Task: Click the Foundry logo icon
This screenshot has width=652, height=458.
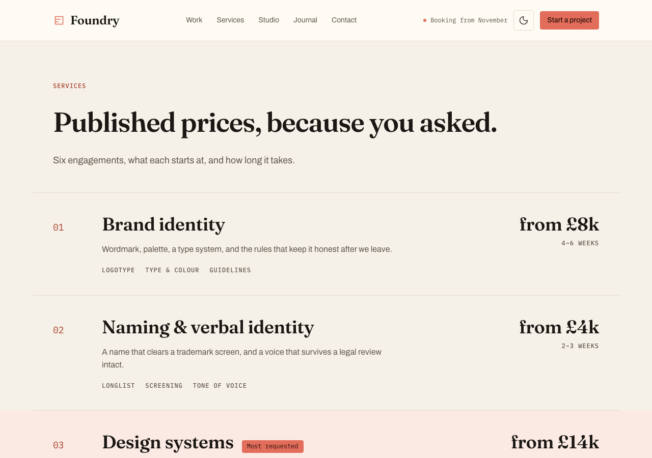Action: click(59, 20)
